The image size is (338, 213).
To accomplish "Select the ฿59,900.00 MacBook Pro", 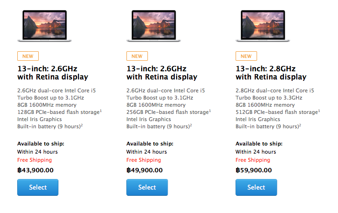I will coord(256,187).
